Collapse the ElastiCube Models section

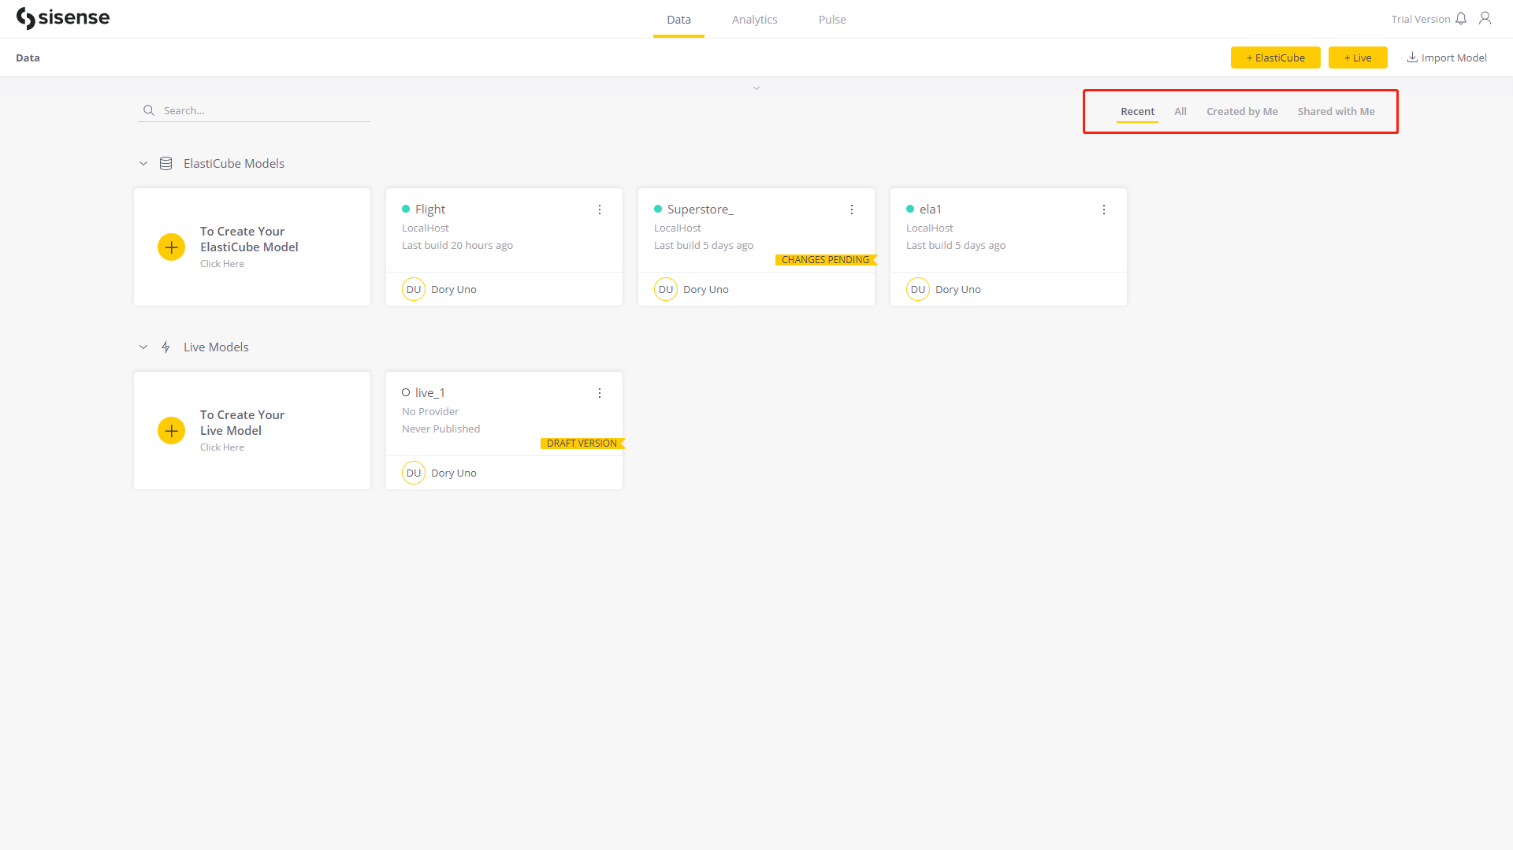(x=143, y=164)
